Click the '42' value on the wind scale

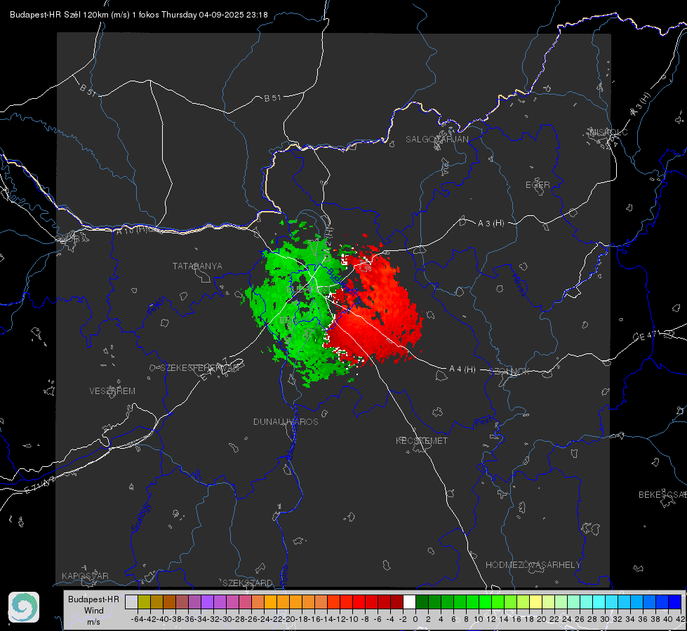pos(681,619)
